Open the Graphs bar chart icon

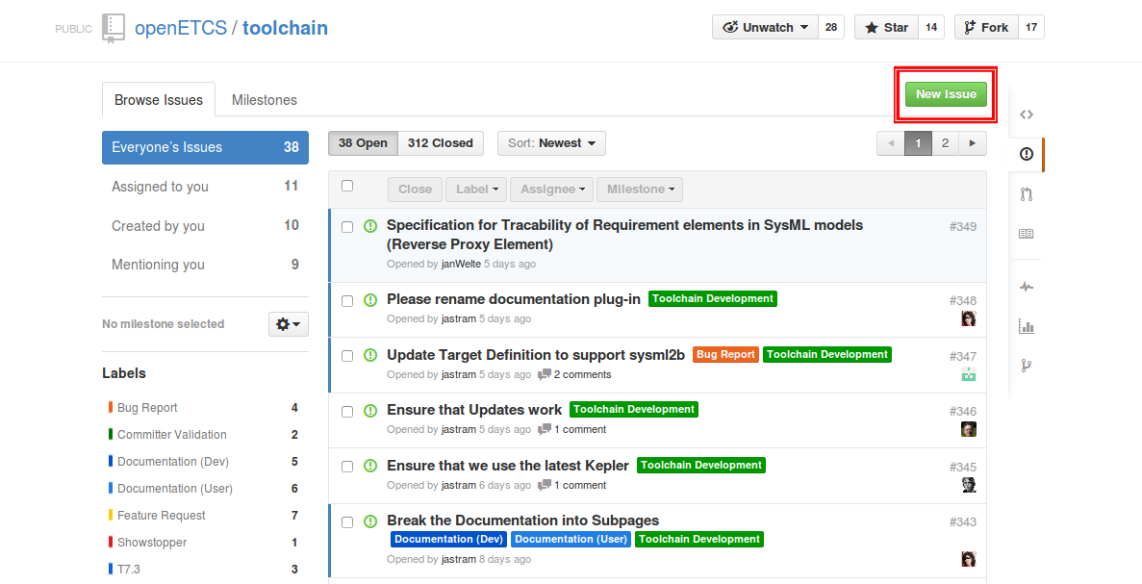(x=1027, y=326)
